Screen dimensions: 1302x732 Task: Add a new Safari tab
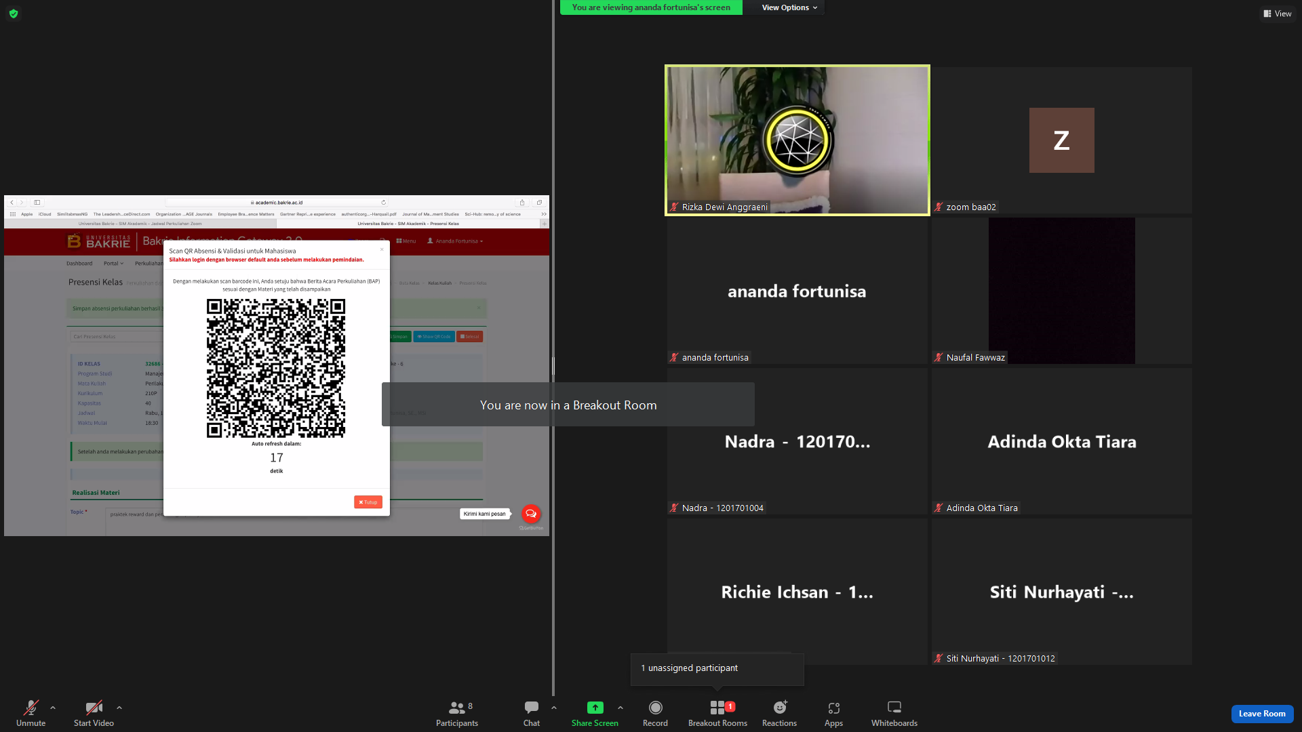tap(544, 223)
